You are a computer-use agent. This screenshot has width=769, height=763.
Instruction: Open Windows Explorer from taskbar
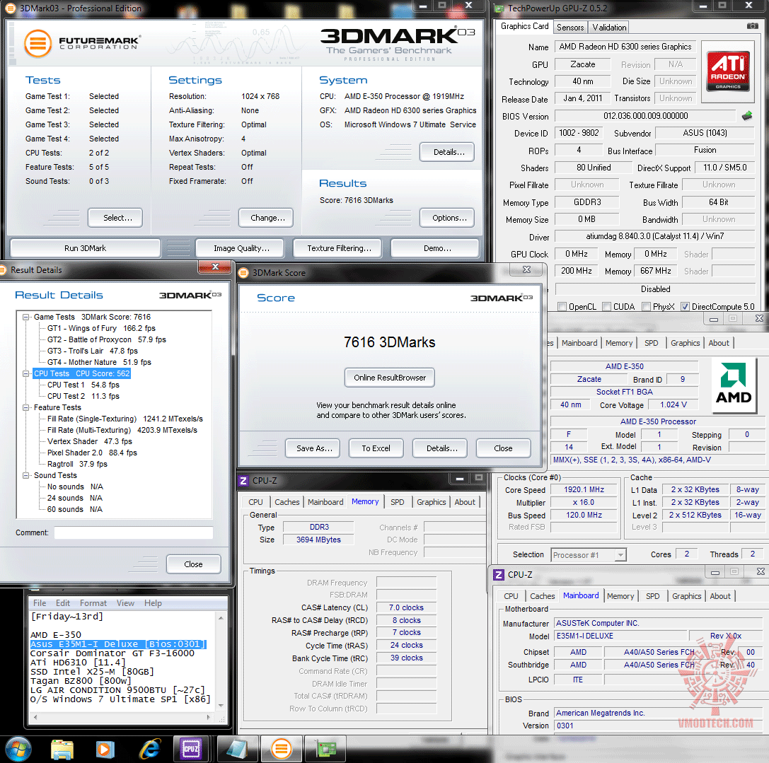62,749
